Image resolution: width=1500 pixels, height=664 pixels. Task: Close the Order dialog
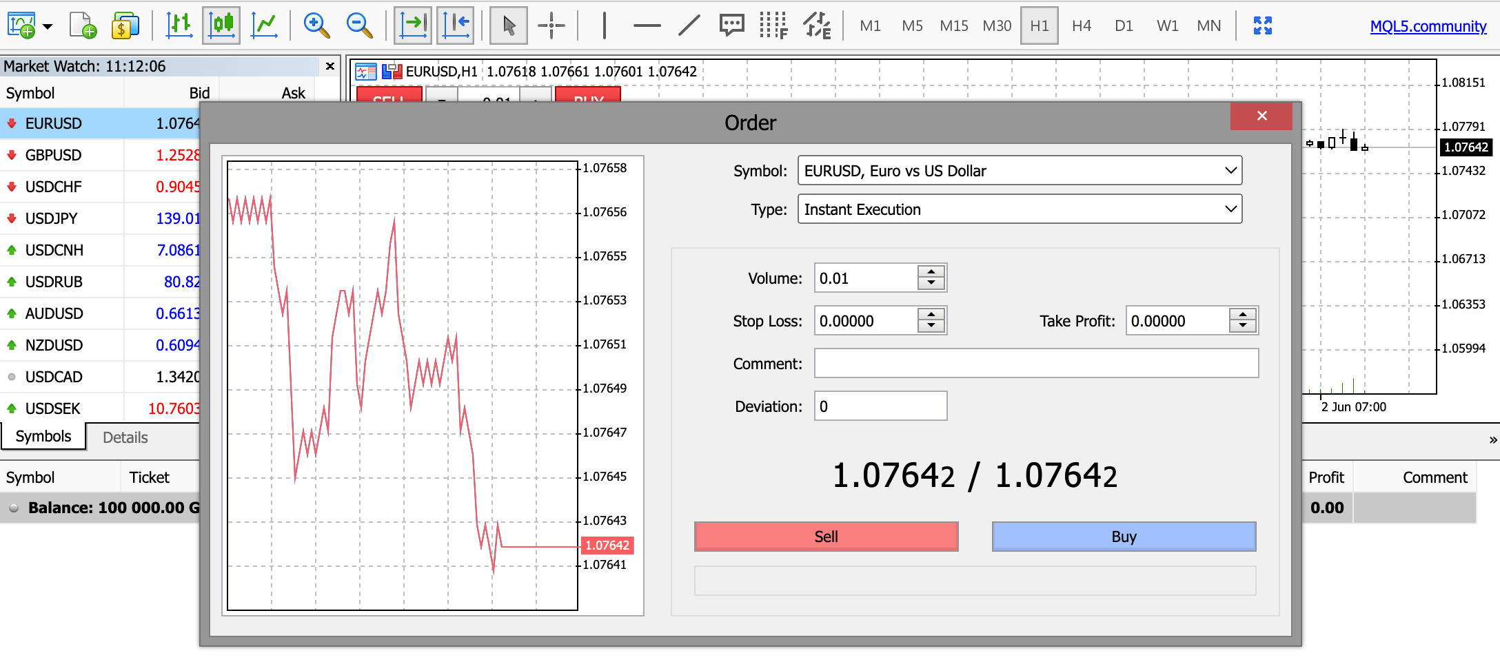click(x=1261, y=116)
